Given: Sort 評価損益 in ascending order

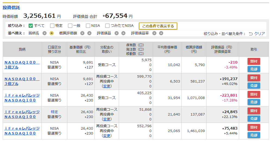Looking at the screenshot, I should pyautogui.click(x=123, y=33).
